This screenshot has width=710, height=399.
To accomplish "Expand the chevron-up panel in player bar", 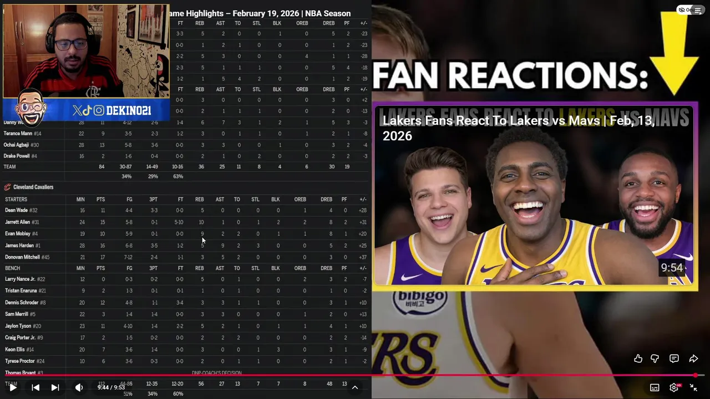I will coord(355,387).
